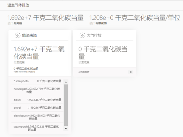Click the 1.208e+0 normalized total value
This screenshot has width=183, height=137.
click(135, 18)
